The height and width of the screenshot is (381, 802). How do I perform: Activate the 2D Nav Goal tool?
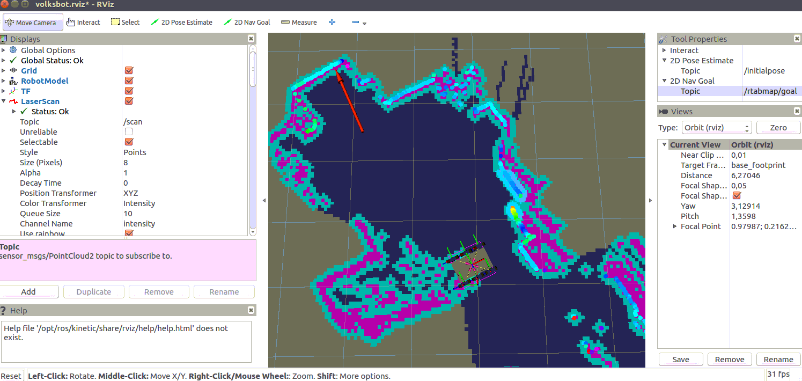pyautogui.click(x=247, y=23)
